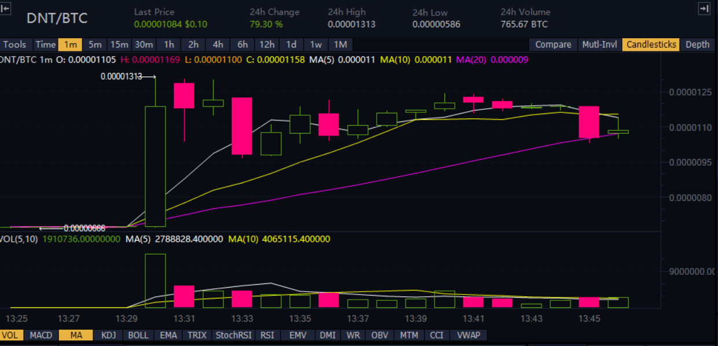The width and height of the screenshot is (718, 346).
Task: Enable the KDJ indicator
Action: pos(108,335)
